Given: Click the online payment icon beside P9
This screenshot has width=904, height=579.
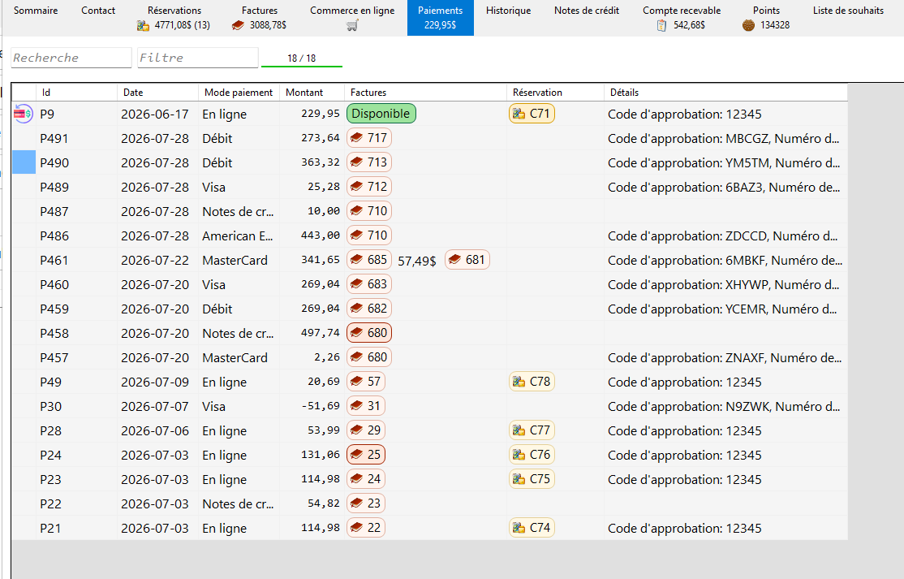Looking at the screenshot, I should click(x=23, y=114).
